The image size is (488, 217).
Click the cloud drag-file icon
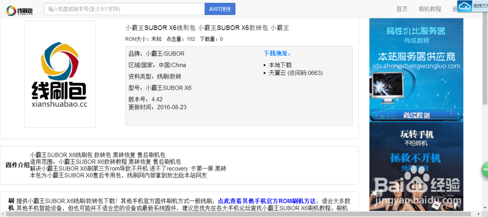465,6
